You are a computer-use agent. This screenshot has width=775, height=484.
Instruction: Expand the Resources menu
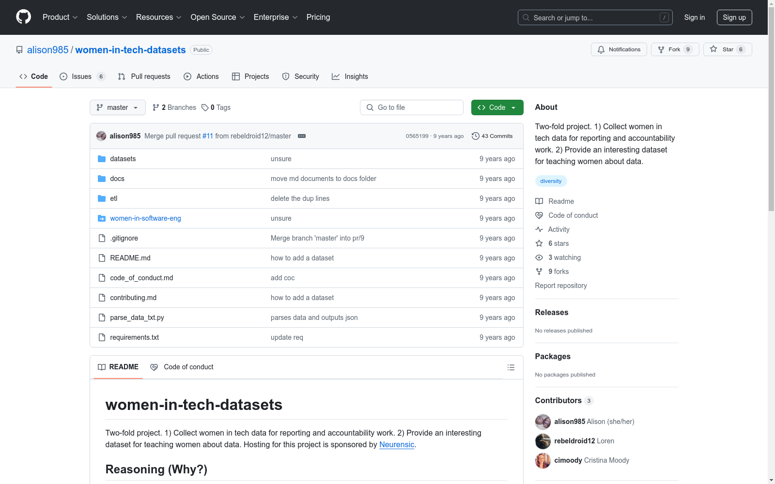[159, 17]
